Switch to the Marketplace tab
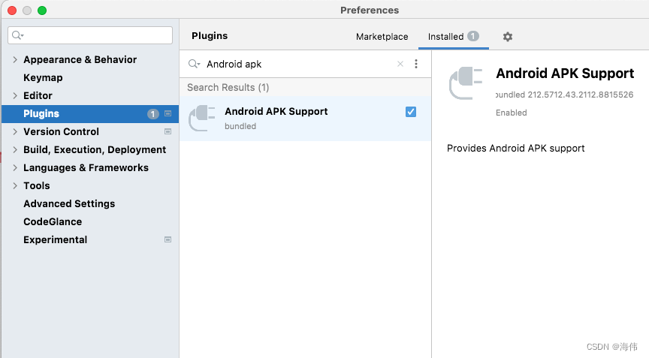649x358 pixels. (x=382, y=37)
